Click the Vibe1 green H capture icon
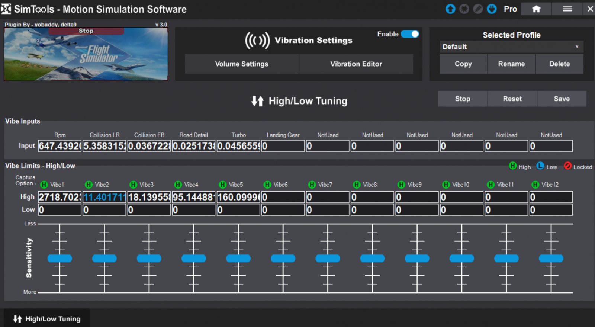This screenshot has width=595, height=327. pyautogui.click(x=44, y=185)
